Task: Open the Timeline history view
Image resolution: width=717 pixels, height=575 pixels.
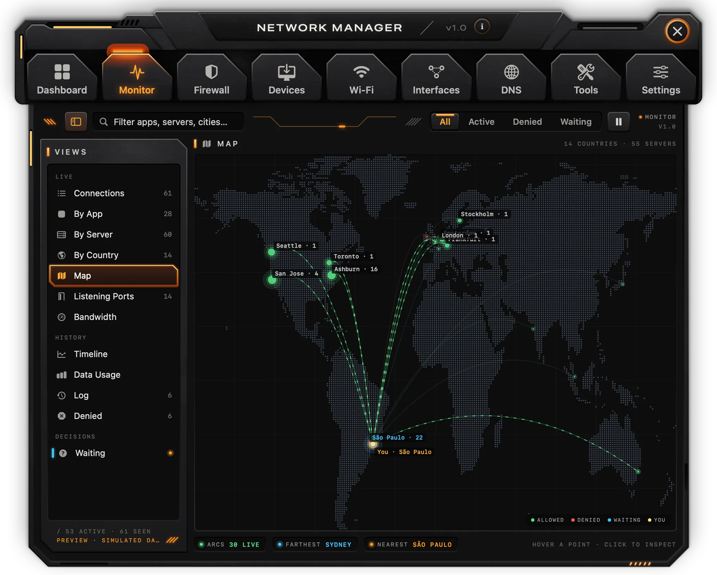Action: tap(114, 354)
